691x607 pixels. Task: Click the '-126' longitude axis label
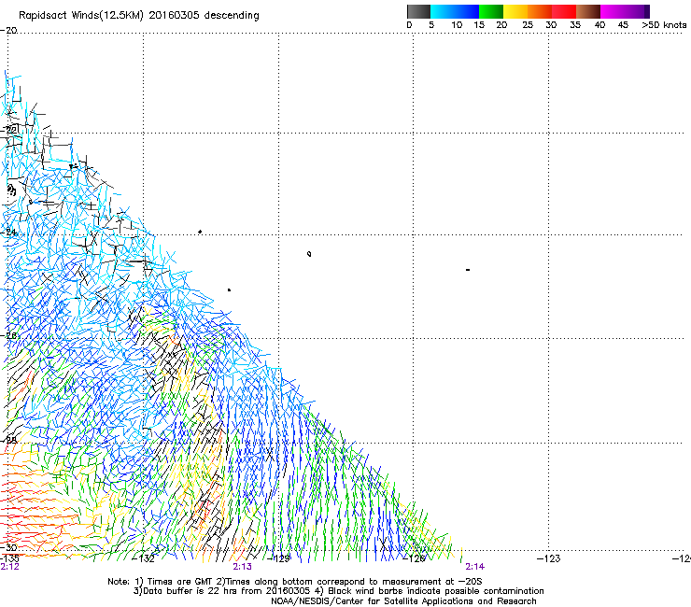[x=415, y=559]
